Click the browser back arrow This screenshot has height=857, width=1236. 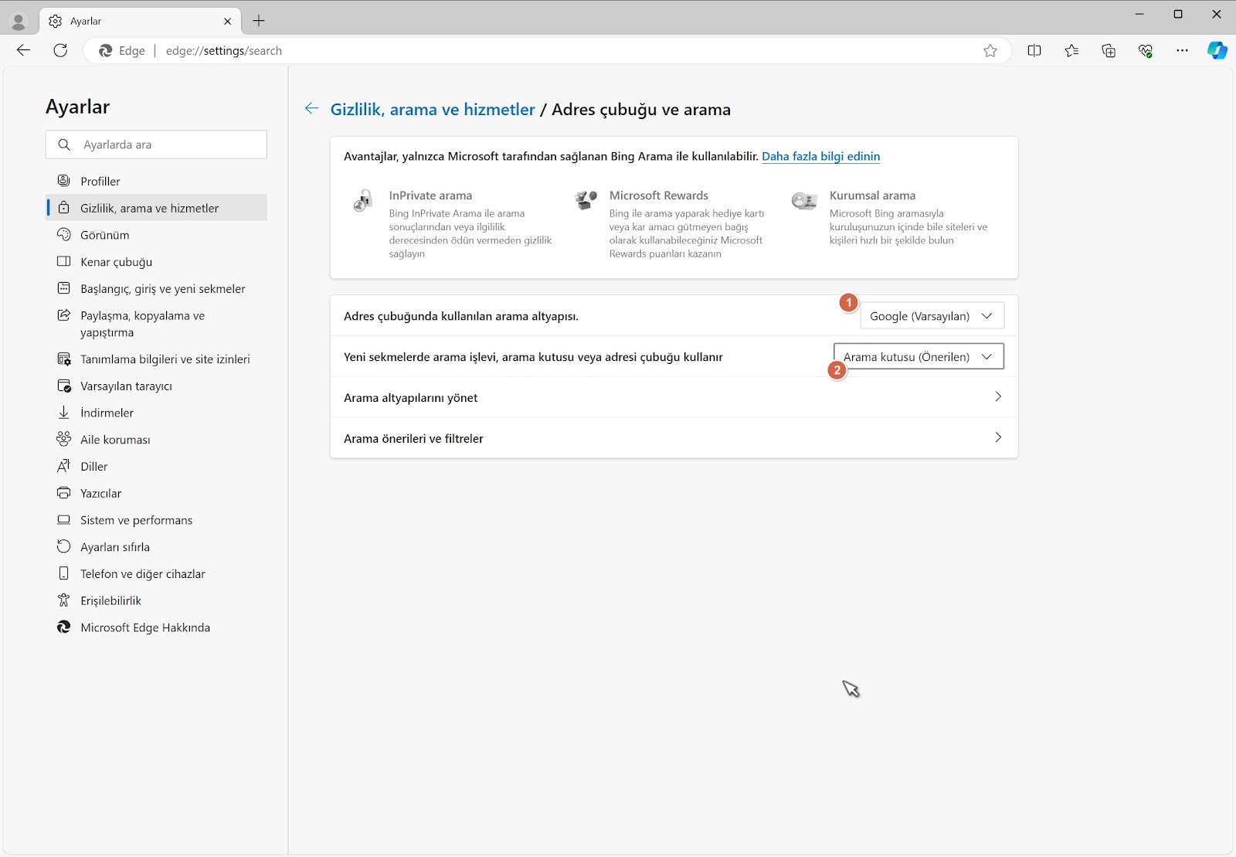click(x=23, y=50)
